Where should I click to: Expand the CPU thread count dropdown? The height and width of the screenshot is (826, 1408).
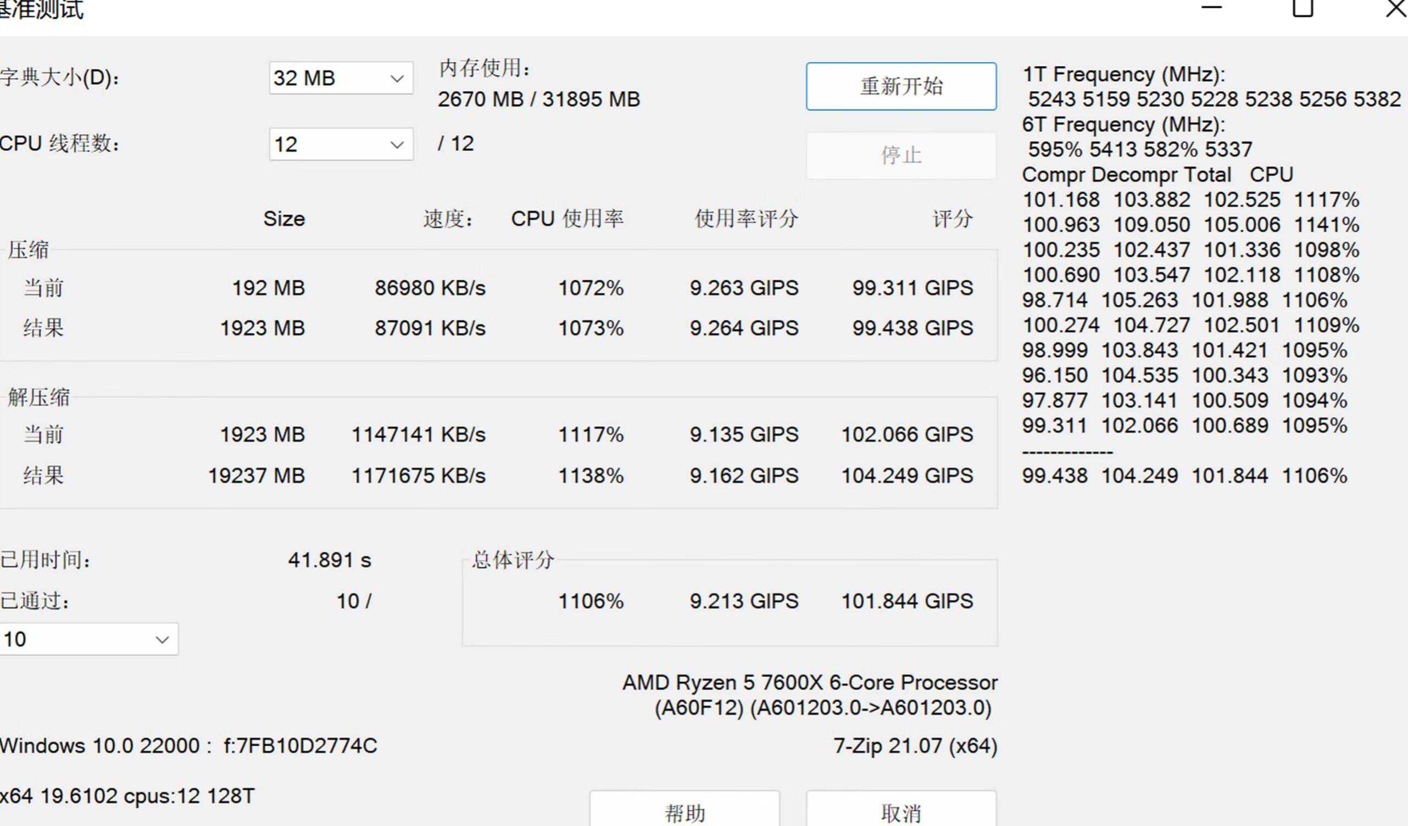(340, 144)
